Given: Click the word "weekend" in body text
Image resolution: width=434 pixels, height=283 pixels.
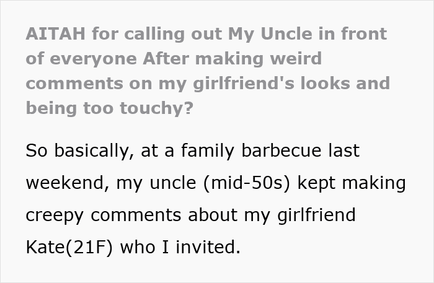Looking at the screenshot, I should click(64, 183).
